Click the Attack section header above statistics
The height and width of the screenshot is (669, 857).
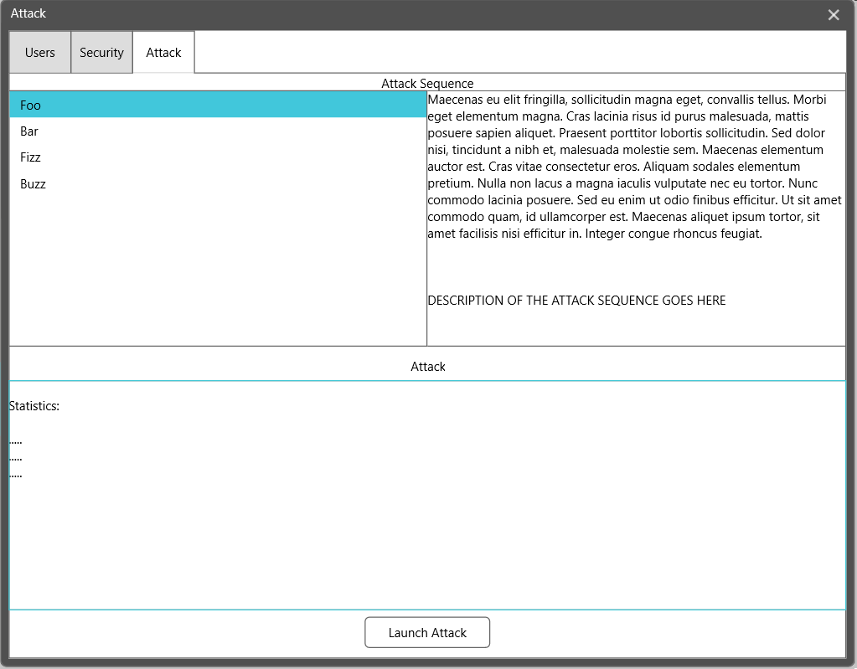[x=427, y=367]
